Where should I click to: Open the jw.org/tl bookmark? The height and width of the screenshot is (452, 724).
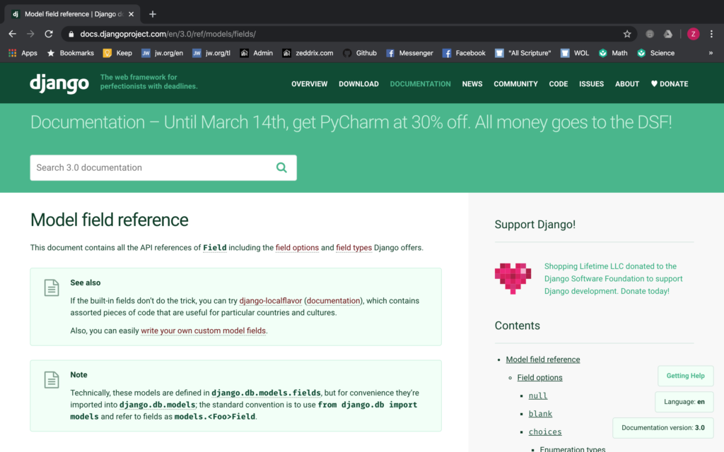211,53
